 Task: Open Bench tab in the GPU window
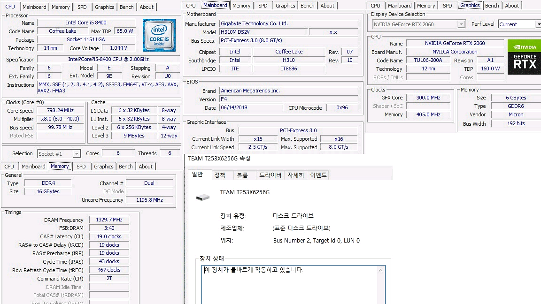[x=492, y=6]
